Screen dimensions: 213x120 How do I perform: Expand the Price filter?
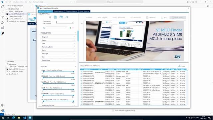coord(74,50)
